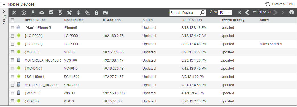
Task: Open the View rows-per-page dropdown
Action: 225,12
